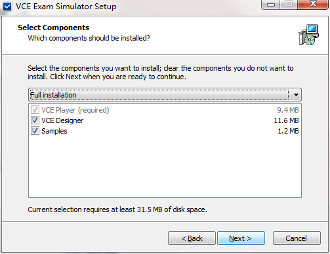Uncheck the VCE Designer checkbox

click(x=35, y=120)
